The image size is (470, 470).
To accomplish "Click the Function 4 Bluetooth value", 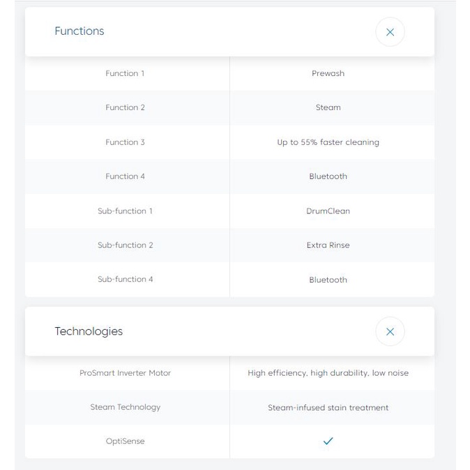I will pyautogui.click(x=328, y=176).
